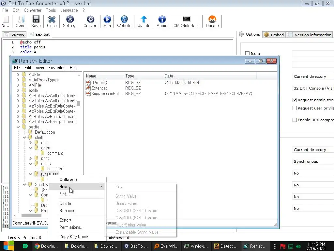
Task: Collapse the shell key under batfile
Action: pos(24,138)
